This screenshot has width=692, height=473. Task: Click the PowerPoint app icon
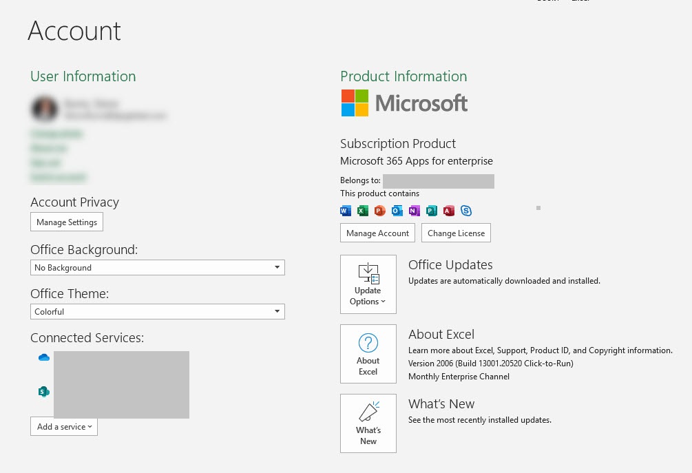(379, 211)
